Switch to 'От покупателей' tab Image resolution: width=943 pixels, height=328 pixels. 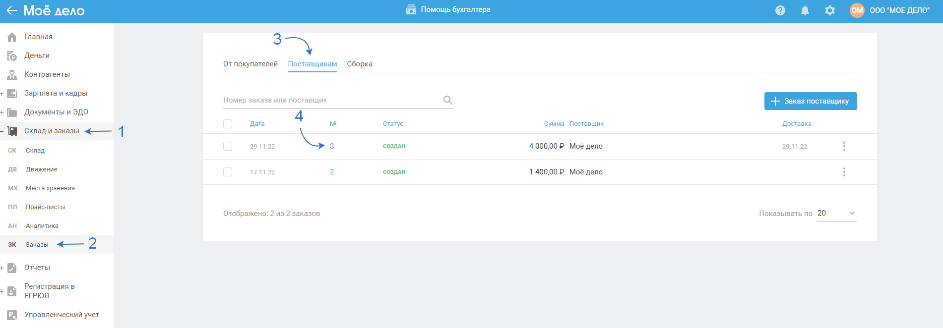pyautogui.click(x=251, y=64)
